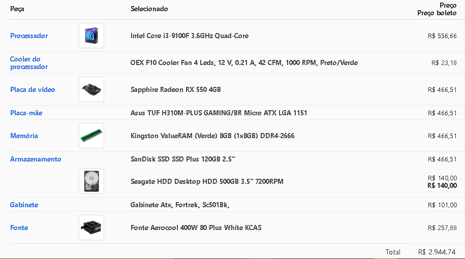
Task: Click the SanDisk SSD Plus 120GB entry
Action: point(182,159)
